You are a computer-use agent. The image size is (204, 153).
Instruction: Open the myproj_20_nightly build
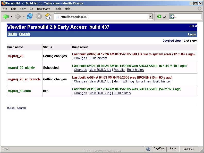(21, 68)
